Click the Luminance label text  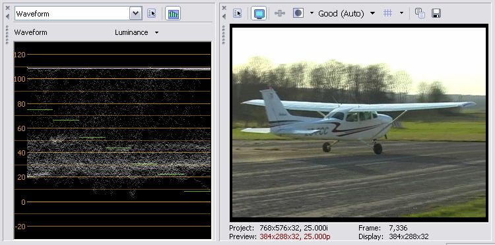tap(131, 32)
